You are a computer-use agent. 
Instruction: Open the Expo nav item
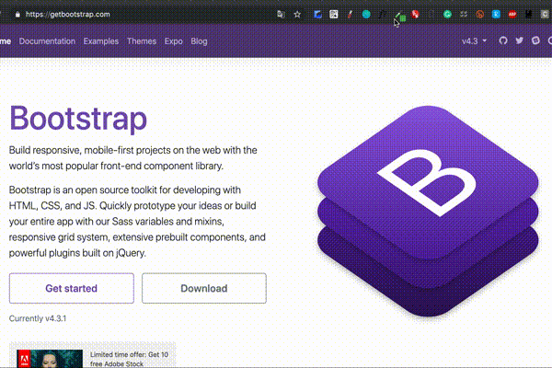coord(174,41)
